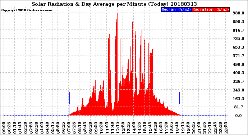Click the Copyright 2018 Cartronics.com text
Image resolution: width=248 pixels, height=135 pixels.
coord(27,10)
